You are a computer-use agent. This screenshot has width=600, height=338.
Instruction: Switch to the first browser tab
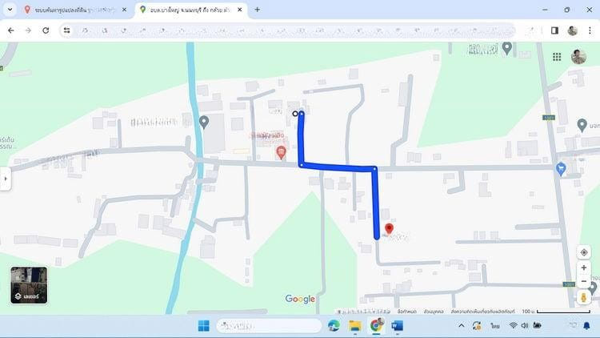coord(72,10)
